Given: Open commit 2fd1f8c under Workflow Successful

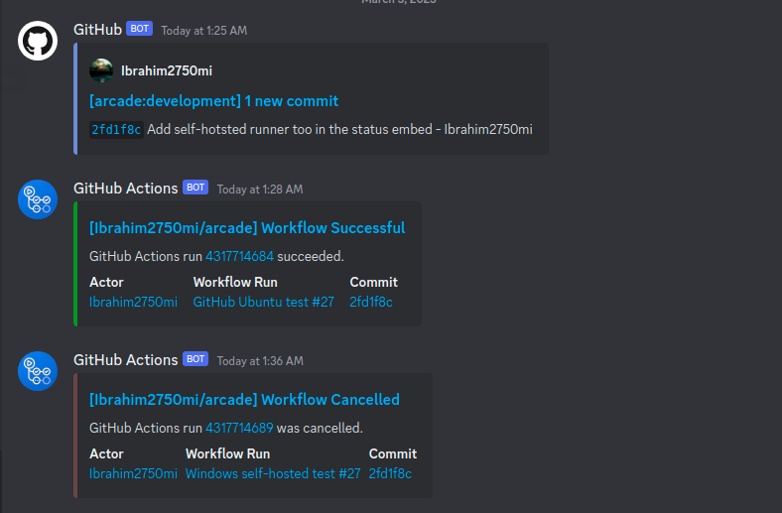Looking at the screenshot, I should pyautogui.click(x=371, y=302).
